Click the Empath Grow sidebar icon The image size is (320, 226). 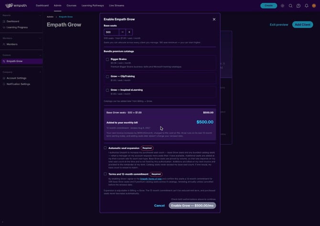pos(4,61)
